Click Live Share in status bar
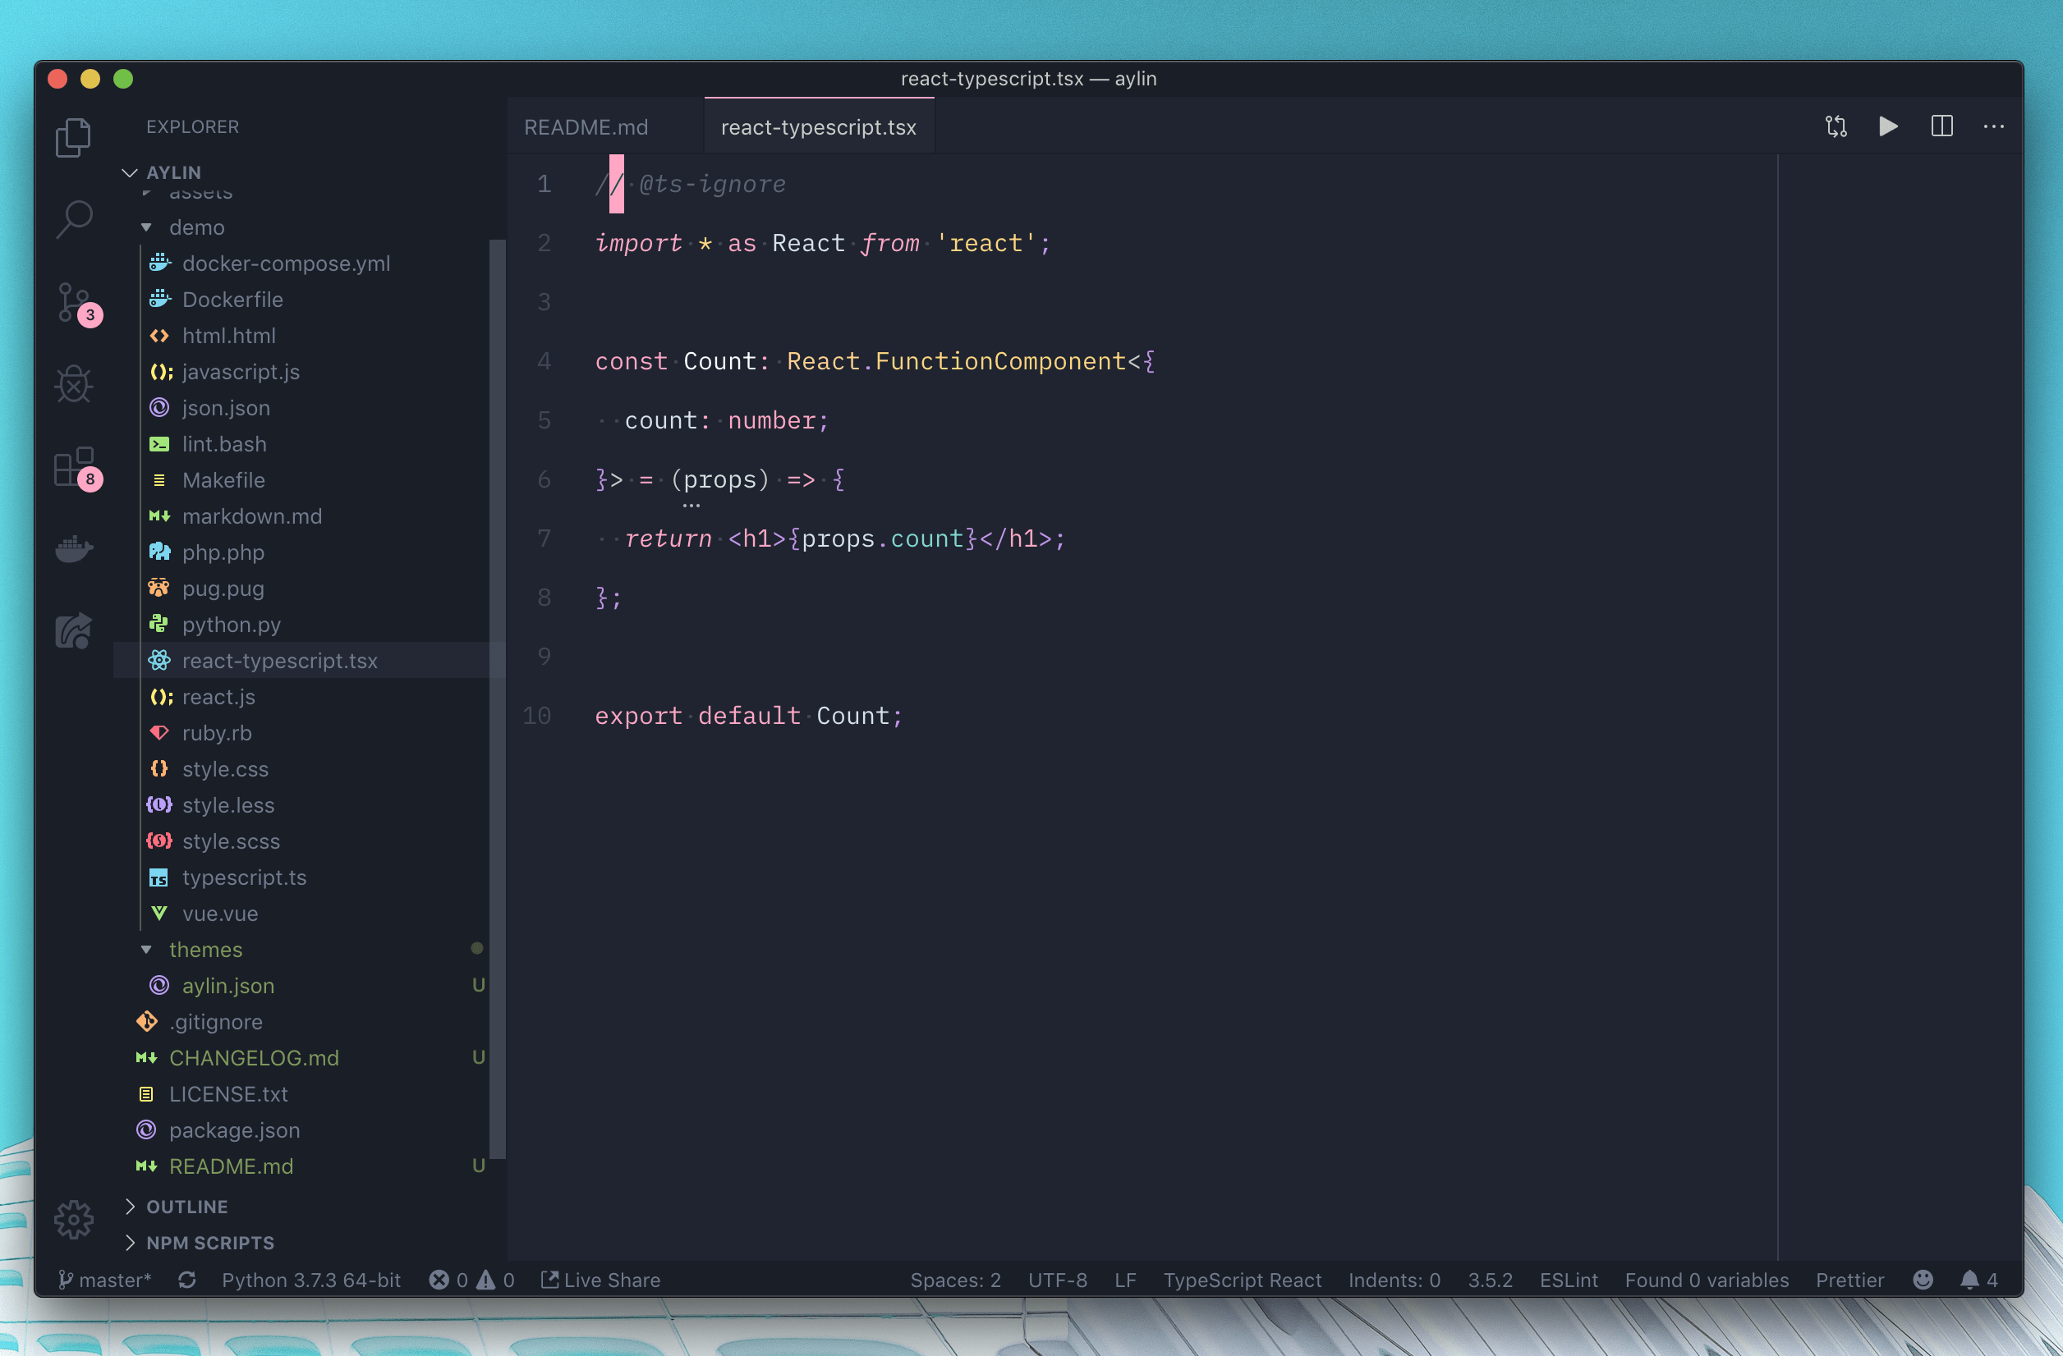Screen dimensions: 2063x1356 click(x=600, y=1280)
